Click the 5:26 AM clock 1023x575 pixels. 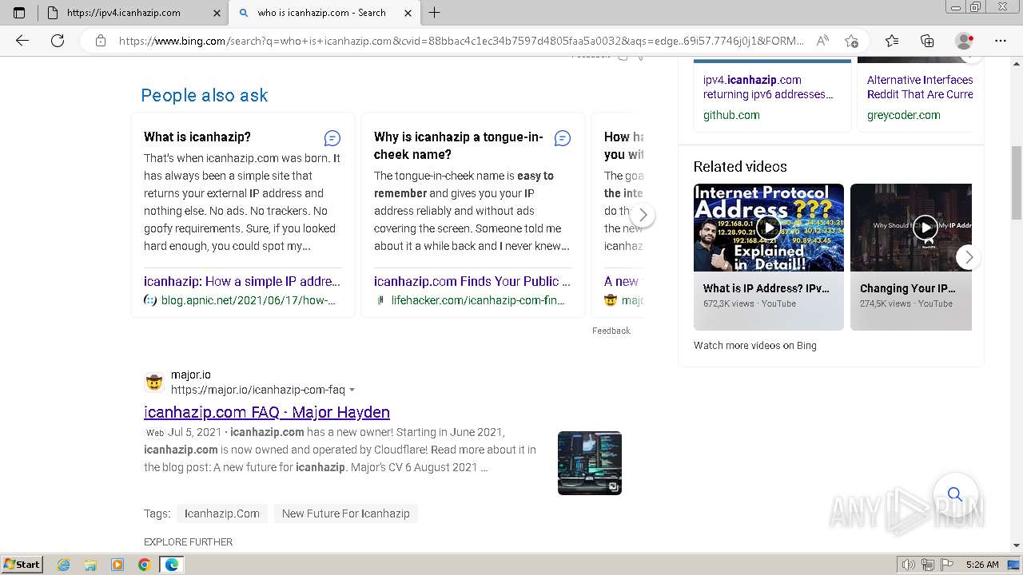coord(982,565)
